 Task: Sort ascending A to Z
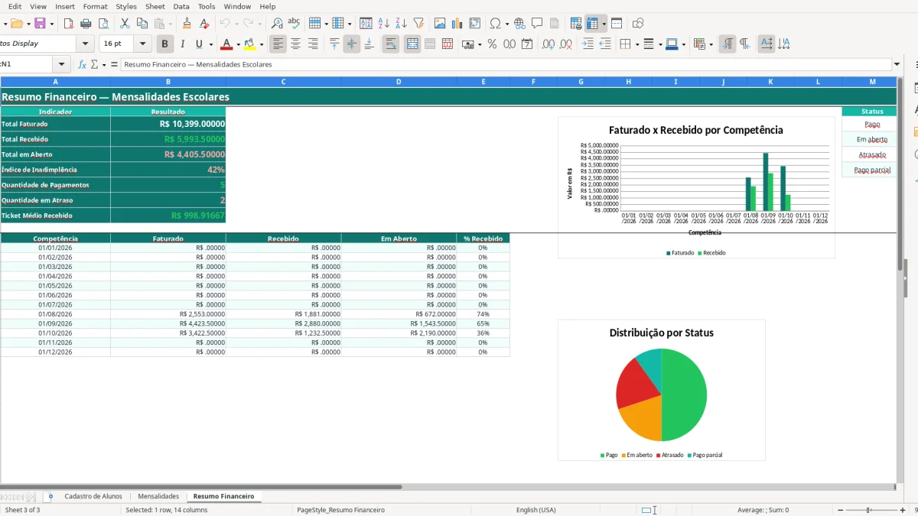coord(384,24)
